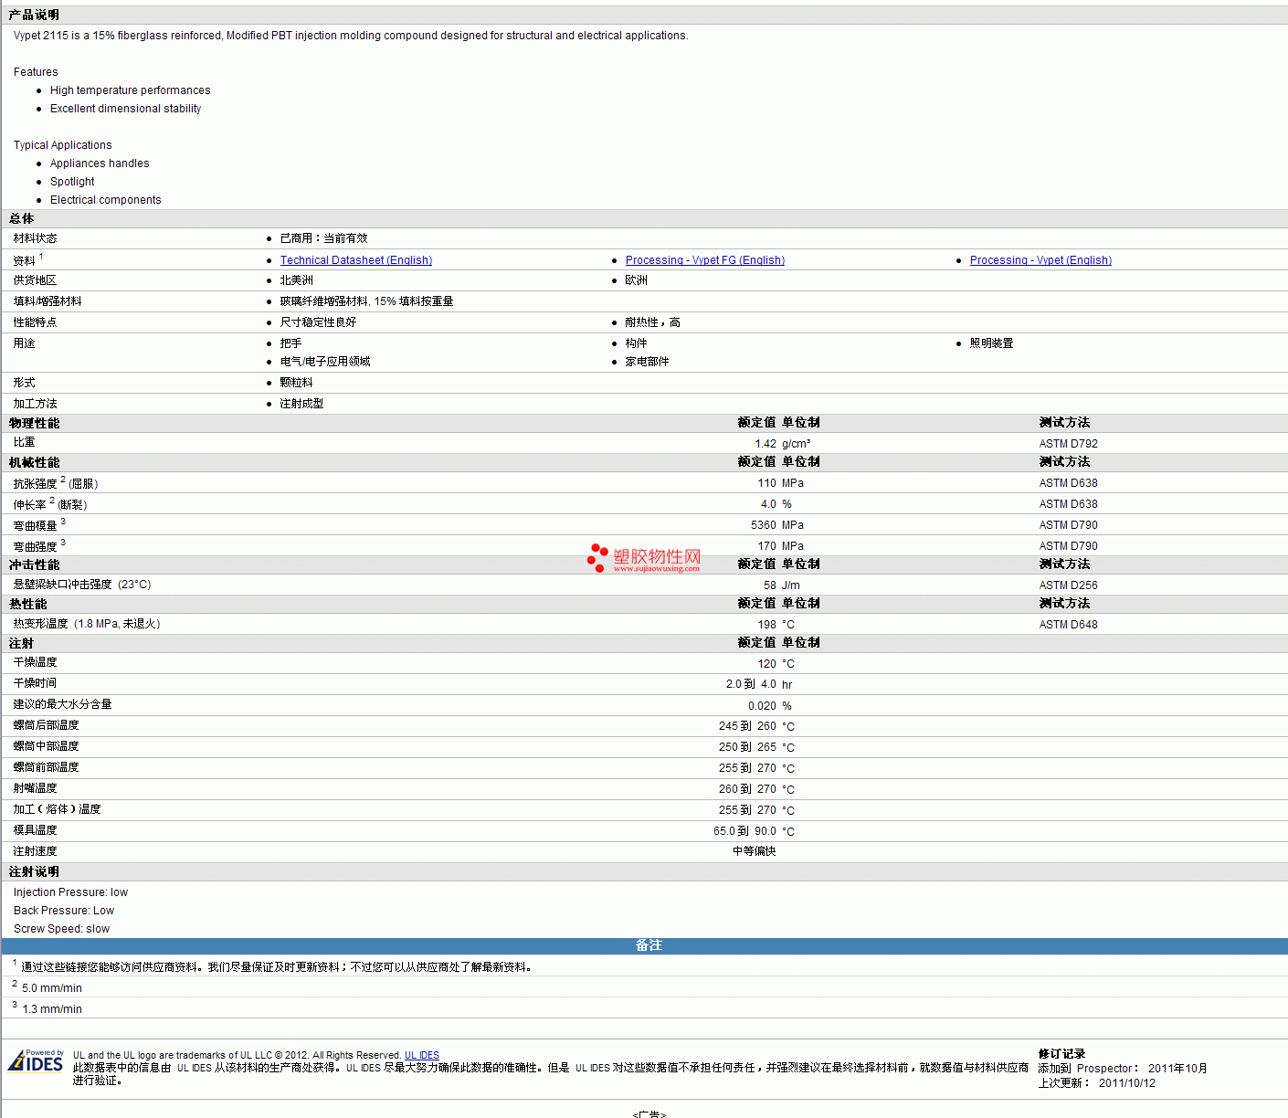This screenshot has height=1118, width=1288.
Task: Click the 螺筒后部温度 row label
Action: pos(47,725)
